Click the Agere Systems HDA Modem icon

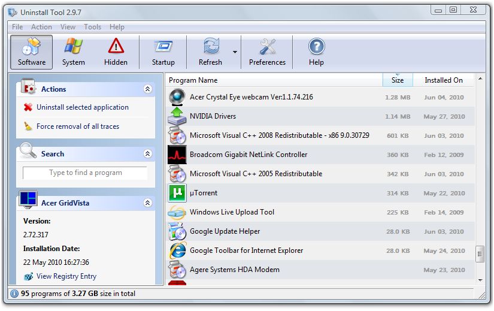[177, 270]
